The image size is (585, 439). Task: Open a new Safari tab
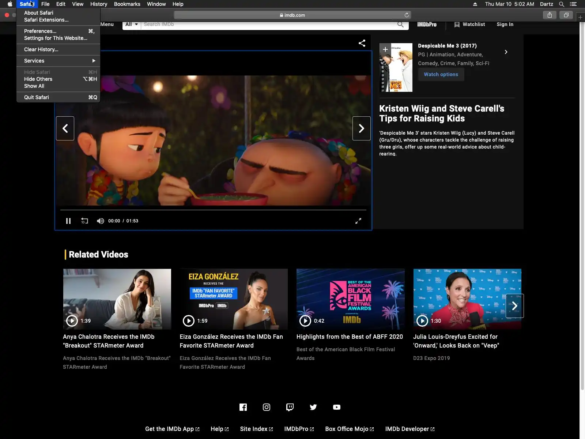pos(580,17)
